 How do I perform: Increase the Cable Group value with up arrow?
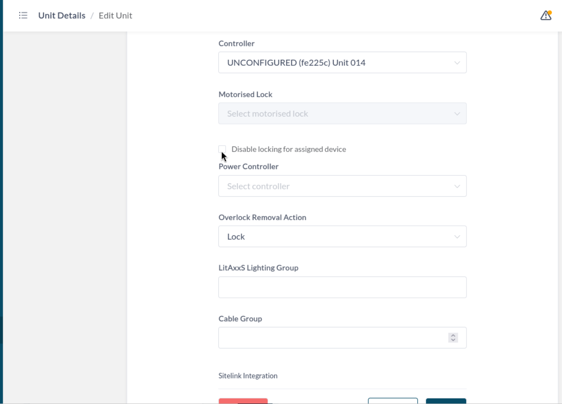pos(453,335)
